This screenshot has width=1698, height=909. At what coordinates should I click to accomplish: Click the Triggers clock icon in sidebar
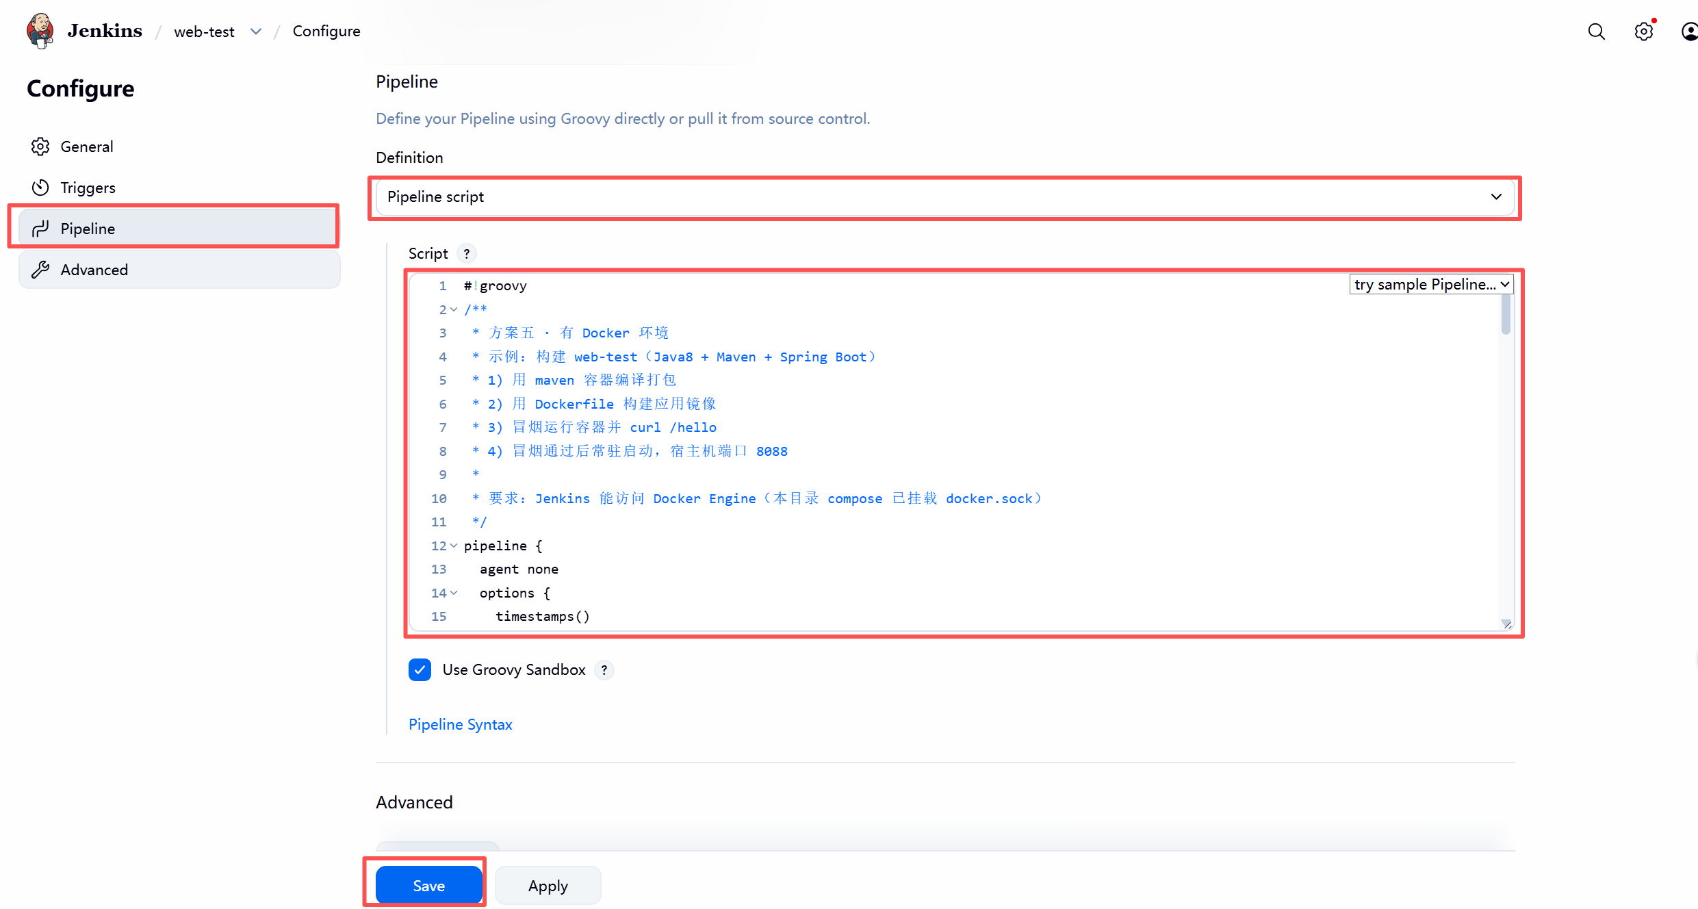(x=40, y=188)
